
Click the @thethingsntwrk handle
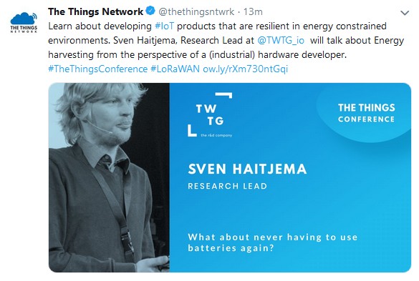(196, 11)
